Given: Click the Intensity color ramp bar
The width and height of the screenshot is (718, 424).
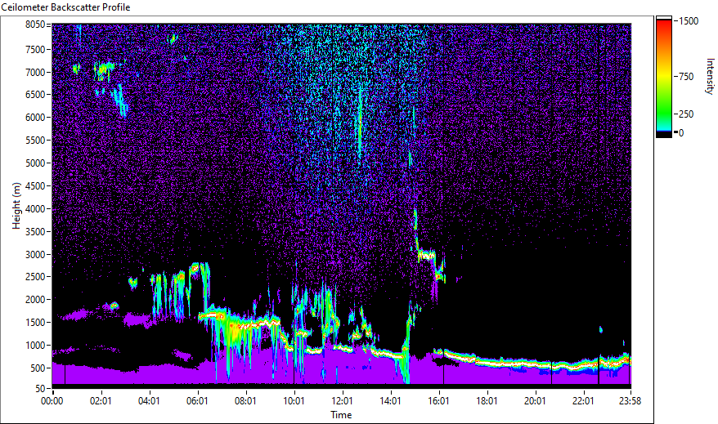Looking at the screenshot, I should (x=663, y=77).
